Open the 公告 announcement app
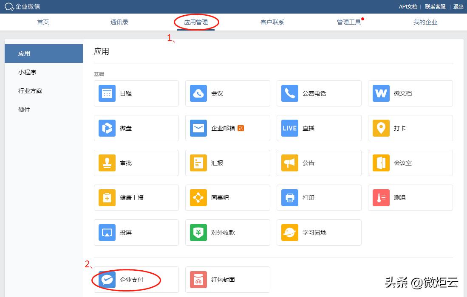The height and width of the screenshot is (297, 467). tap(319, 163)
